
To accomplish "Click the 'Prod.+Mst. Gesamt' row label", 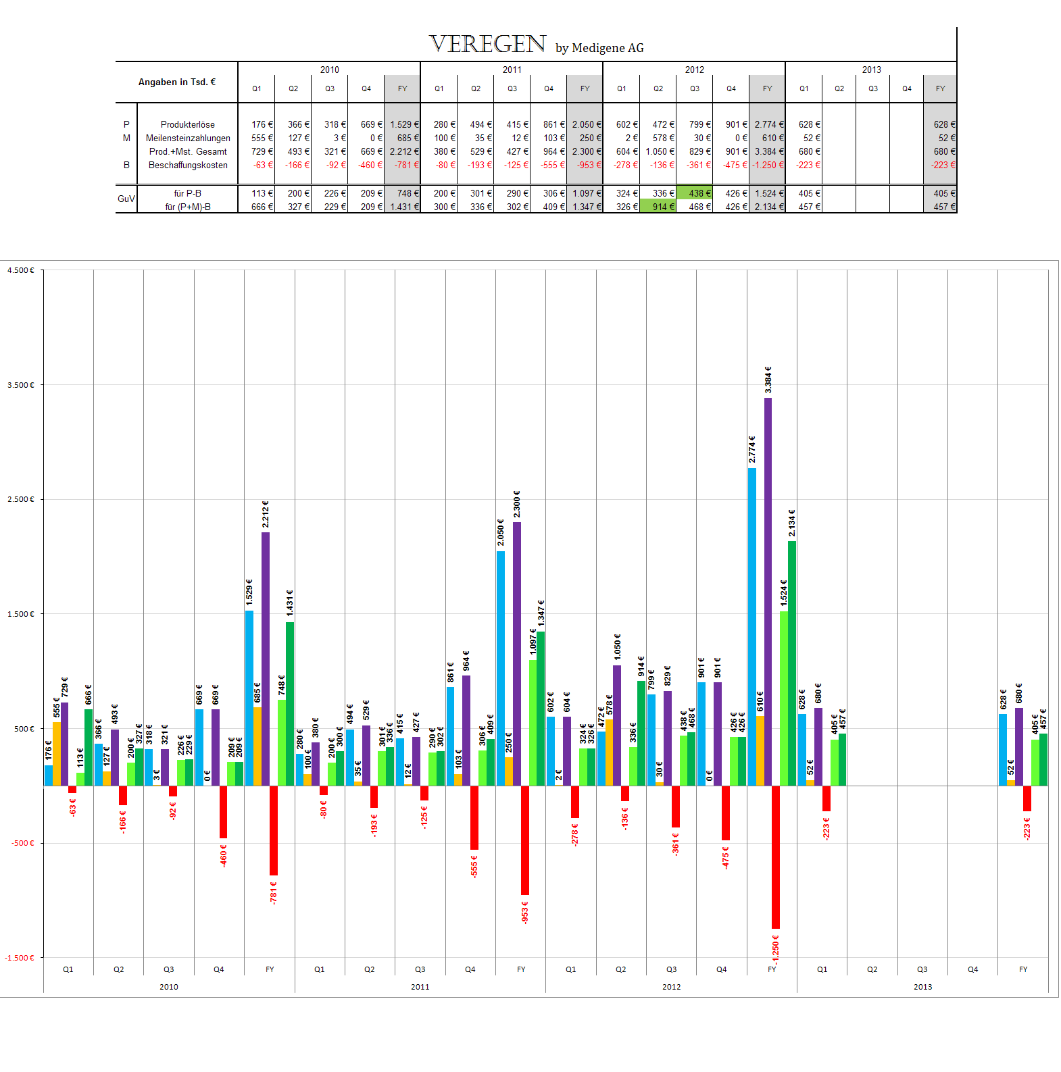I will (x=188, y=151).
